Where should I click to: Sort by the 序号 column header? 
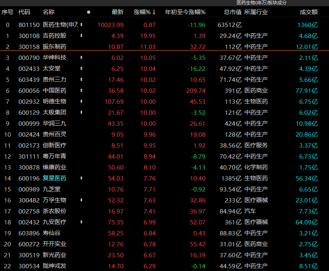coord(7,12)
